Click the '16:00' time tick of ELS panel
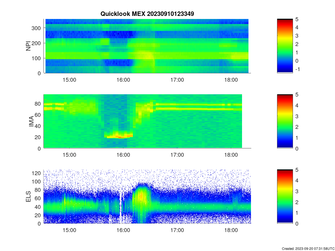The image size is (335, 251). tap(123, 230)
